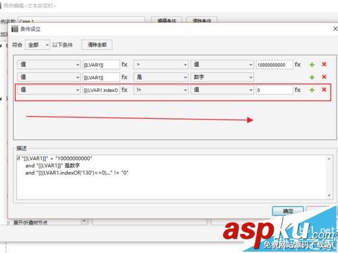The height and width of the screenshot is (253, 338).
Task: Click the 清除全部 button
Action: point(97,45)
